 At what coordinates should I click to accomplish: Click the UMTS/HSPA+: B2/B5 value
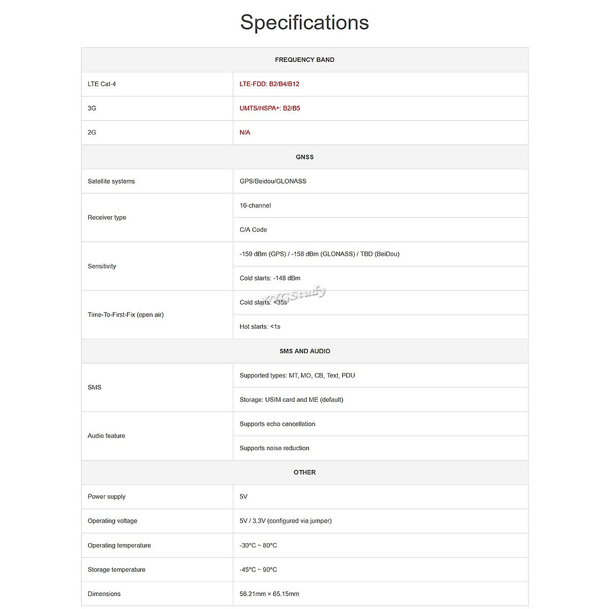(270, 108)
